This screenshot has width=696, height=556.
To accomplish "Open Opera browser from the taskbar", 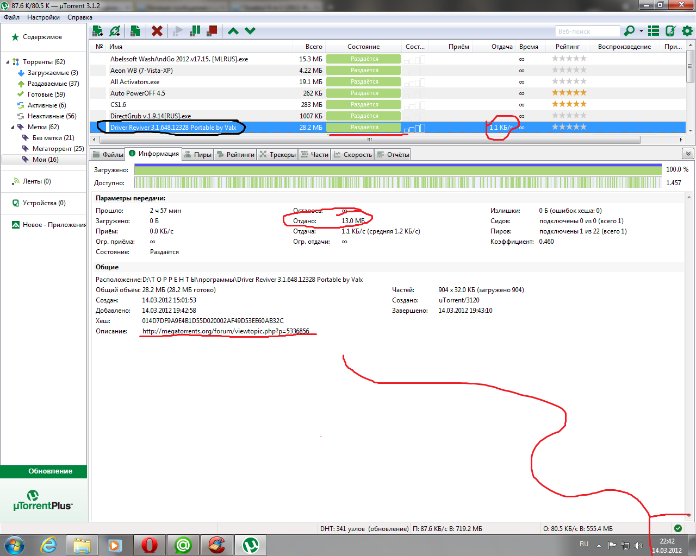I will point(149,545).
